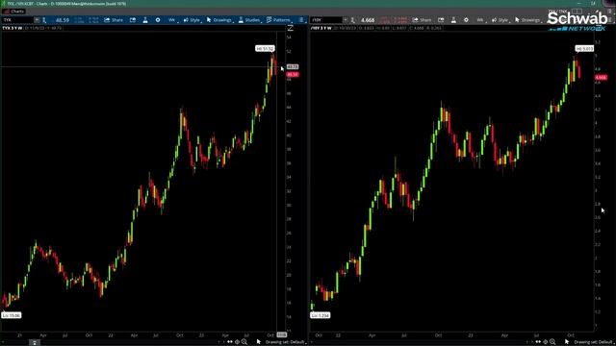This screenshot has width=616, height=346.
Task: Click Share button in right chart toolbar
Action: (422, 20)
